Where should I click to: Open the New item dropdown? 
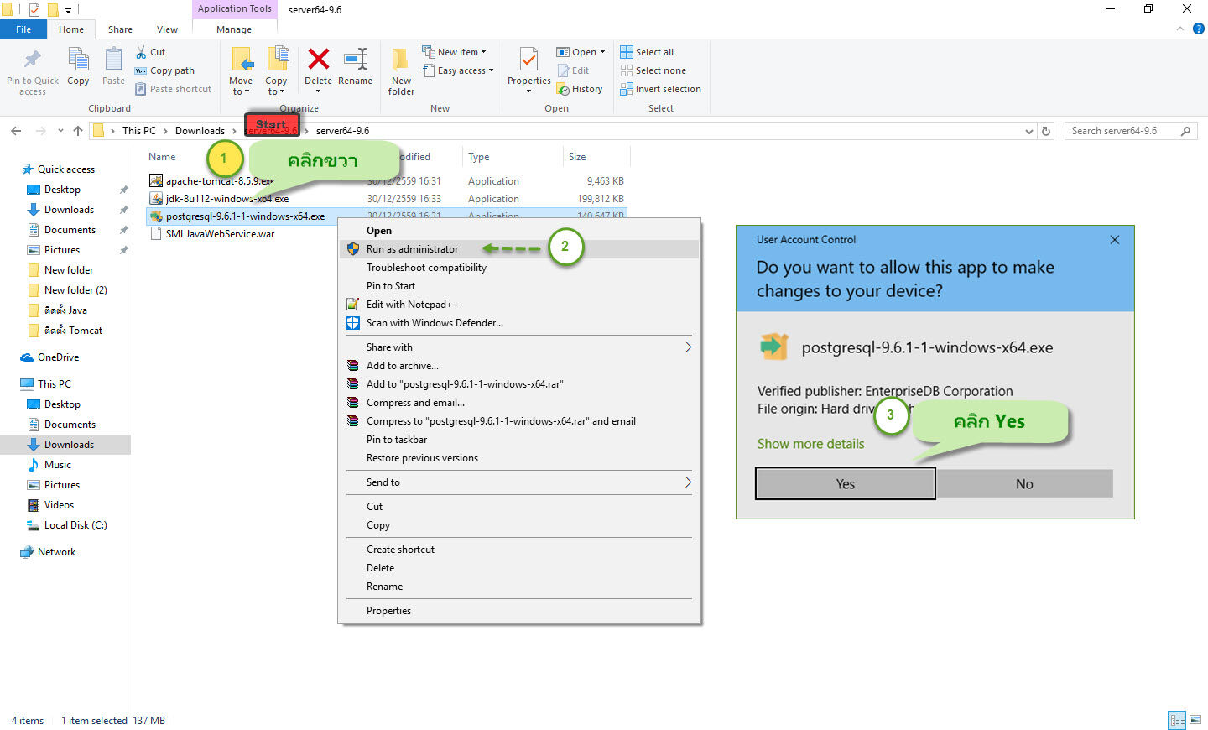[457, 51]
